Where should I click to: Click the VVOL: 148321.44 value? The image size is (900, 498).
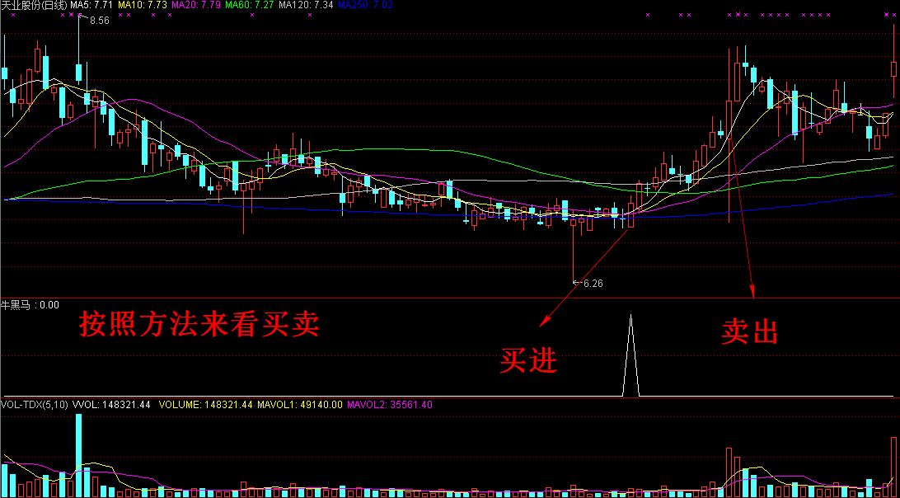[x=111, y=405]
